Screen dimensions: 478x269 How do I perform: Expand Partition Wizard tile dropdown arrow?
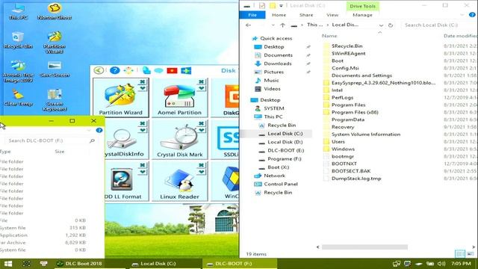143,88
